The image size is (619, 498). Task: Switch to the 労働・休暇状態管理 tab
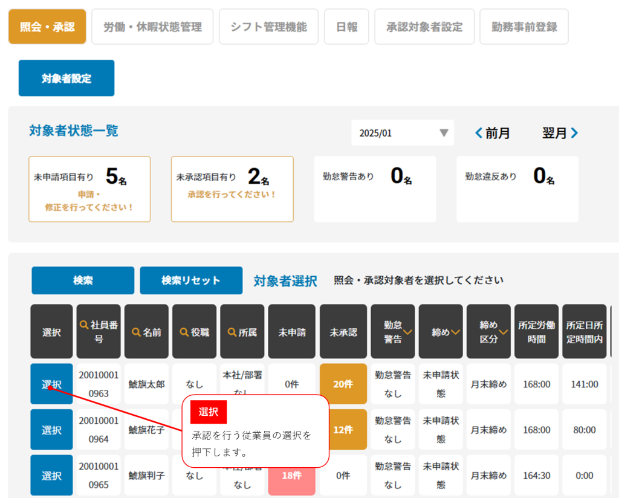[x=152, y=27]
